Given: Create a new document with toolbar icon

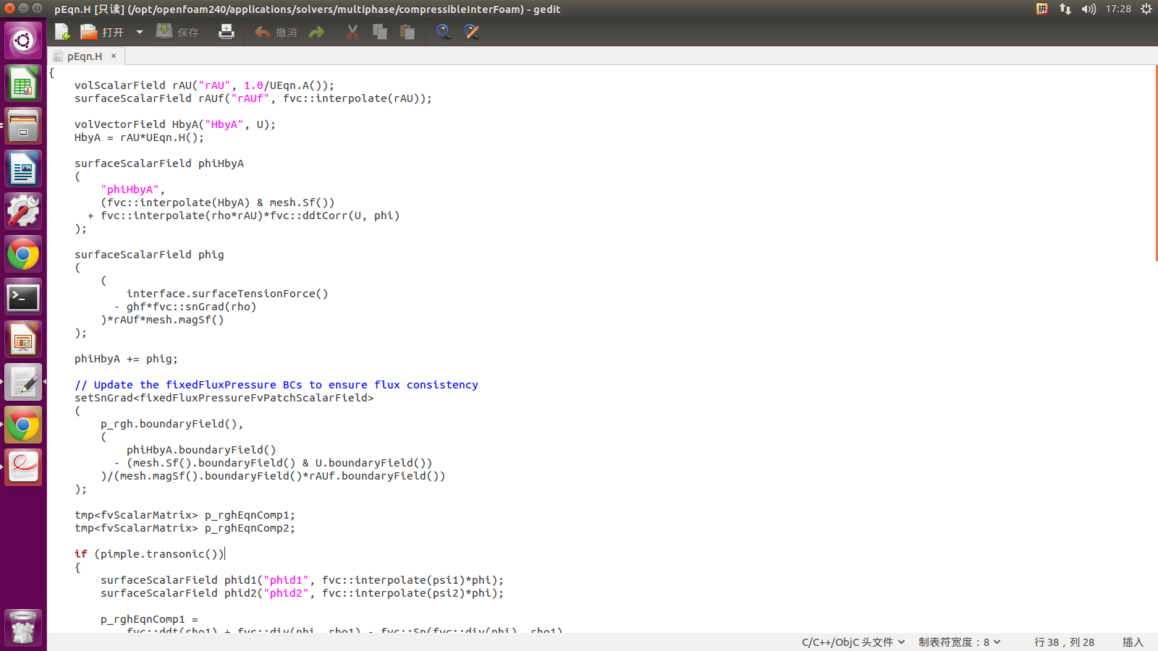Looking at the screenshot, I should click(x=62, y=32).
